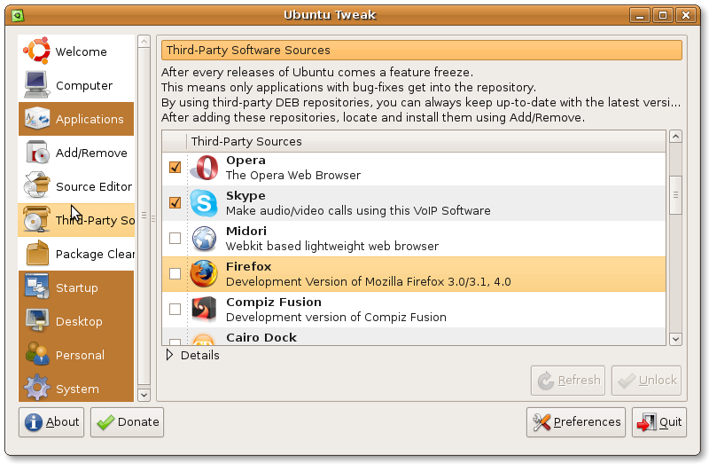Click the Ubuntu logo beside Welcome

click(36, 51)
